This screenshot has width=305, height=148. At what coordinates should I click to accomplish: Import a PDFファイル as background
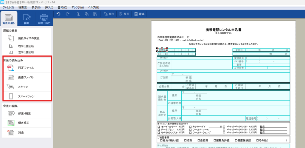click(27, 68)
